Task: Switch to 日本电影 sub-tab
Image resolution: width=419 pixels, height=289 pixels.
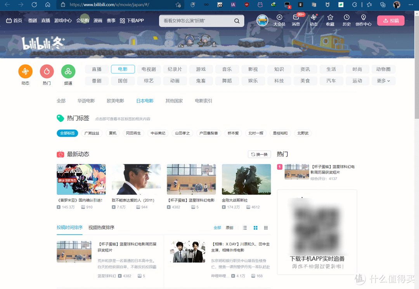Action: click(x=145, y=101)
